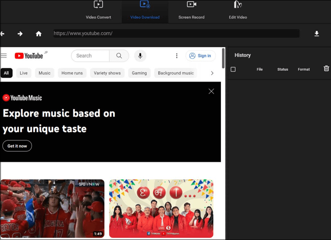Viewport: 331px width, 240px height.
Task: Open the YouTube hamburger menu
Action: point(4,56)
